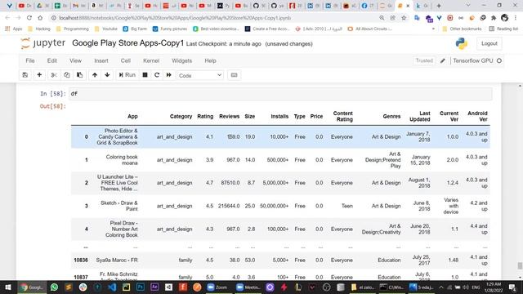This screenshot has width=523, height=294.
Task: Click the 50,000,000+ installs value
Action: (x=274, y=206)
